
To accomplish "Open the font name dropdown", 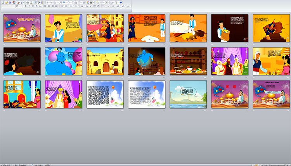I will pyautogui.click(x=14, y=6).
